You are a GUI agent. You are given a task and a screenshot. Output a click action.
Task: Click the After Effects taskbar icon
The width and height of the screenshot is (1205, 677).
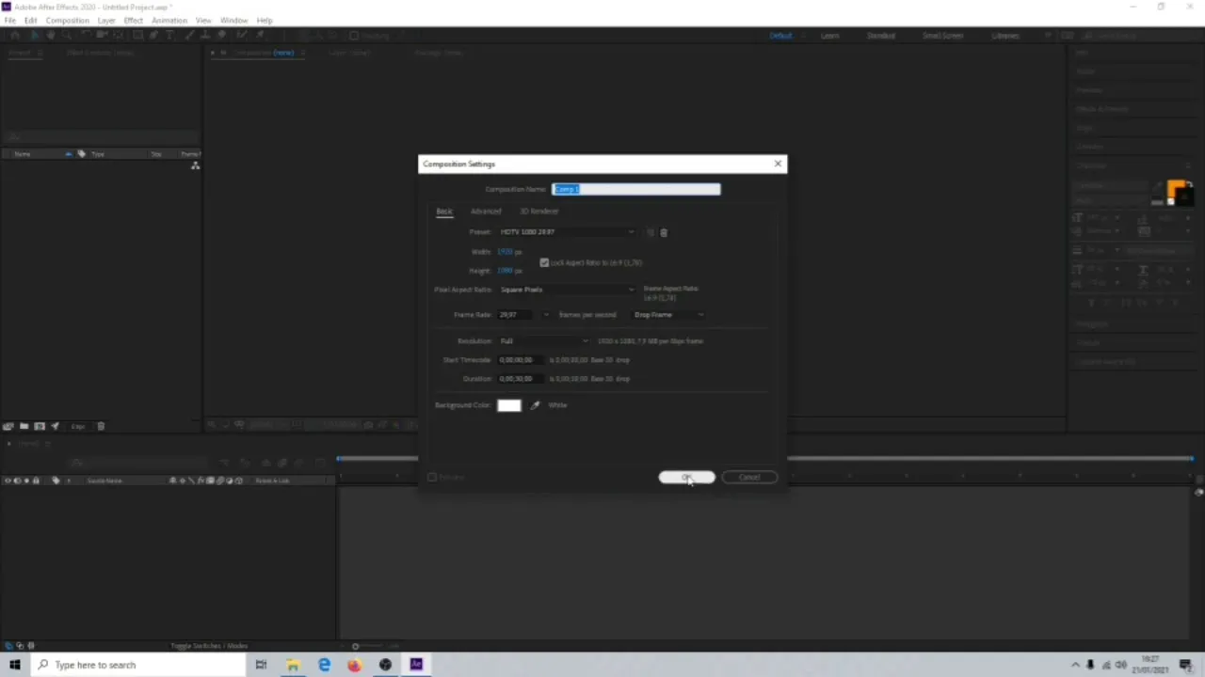416,665
